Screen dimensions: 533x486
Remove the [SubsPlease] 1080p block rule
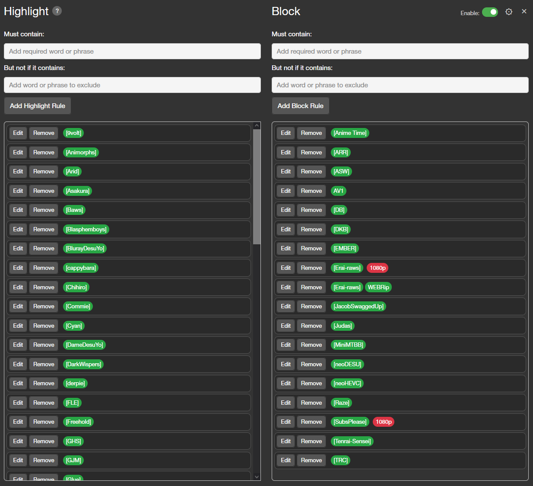[311, 422]
